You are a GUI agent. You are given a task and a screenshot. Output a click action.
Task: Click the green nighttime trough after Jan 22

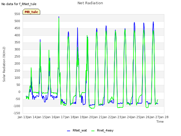[120, 107]
